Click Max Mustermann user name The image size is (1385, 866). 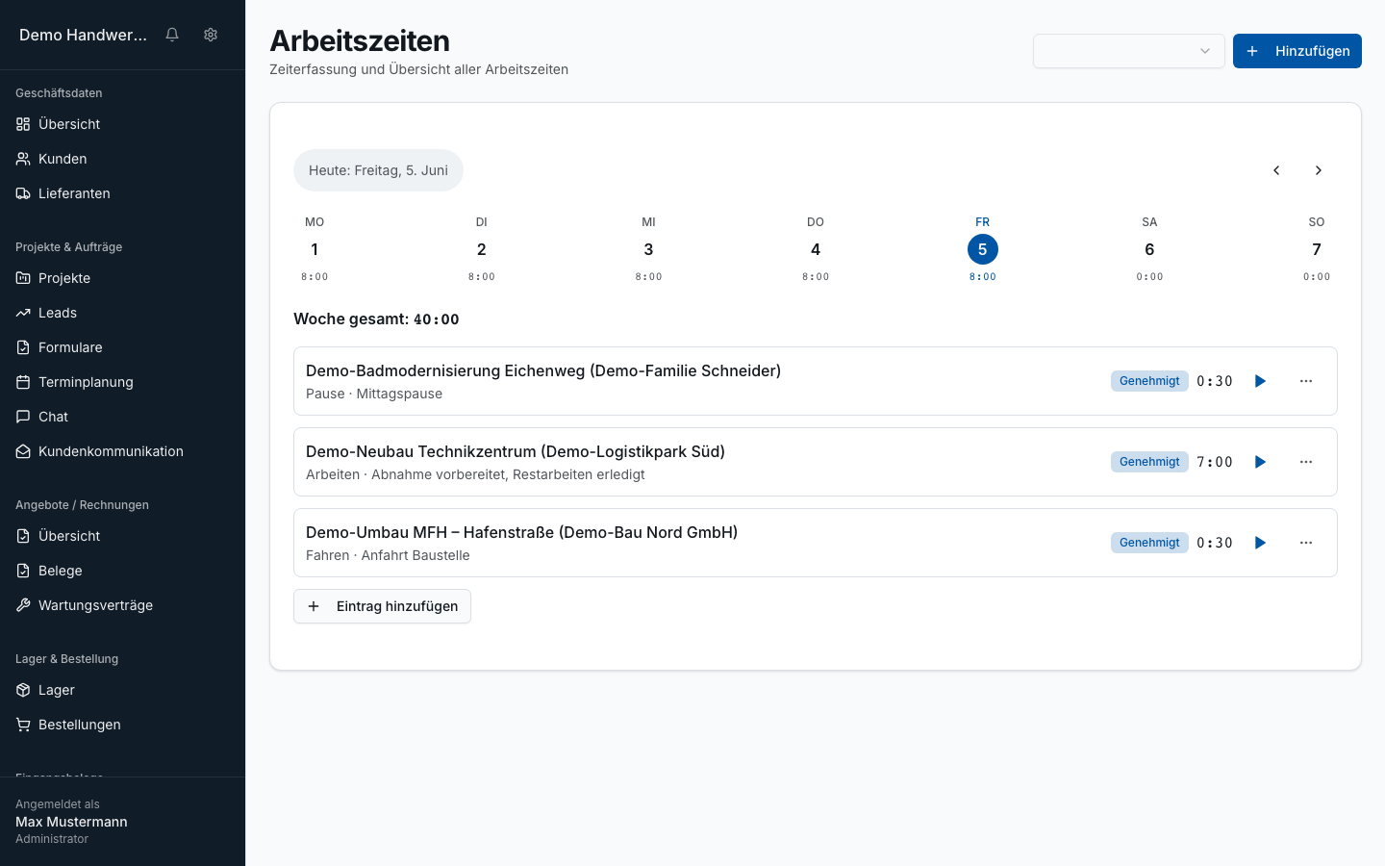pos(71,822)
